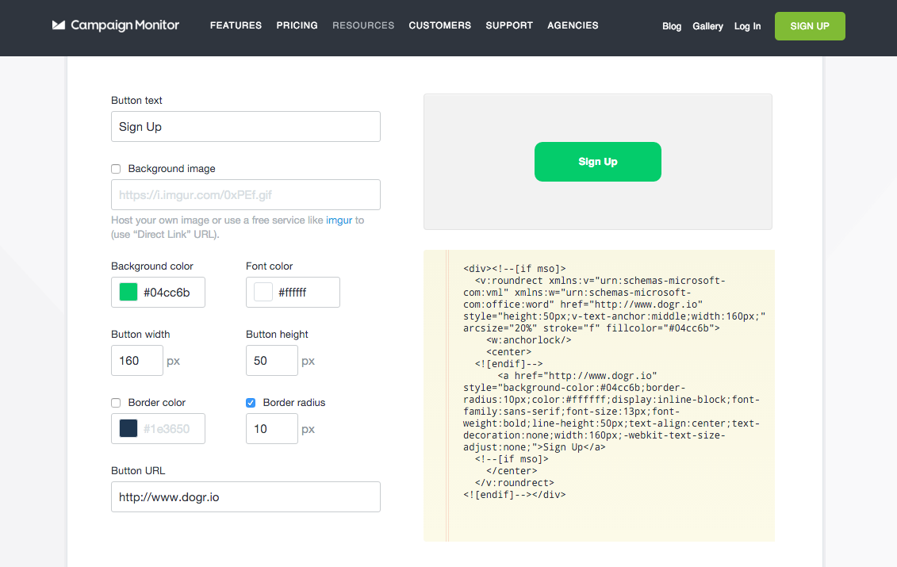Click the dark navy border color swatch
The height and width of the screenshot is (567, 897).
pos(128,429)
